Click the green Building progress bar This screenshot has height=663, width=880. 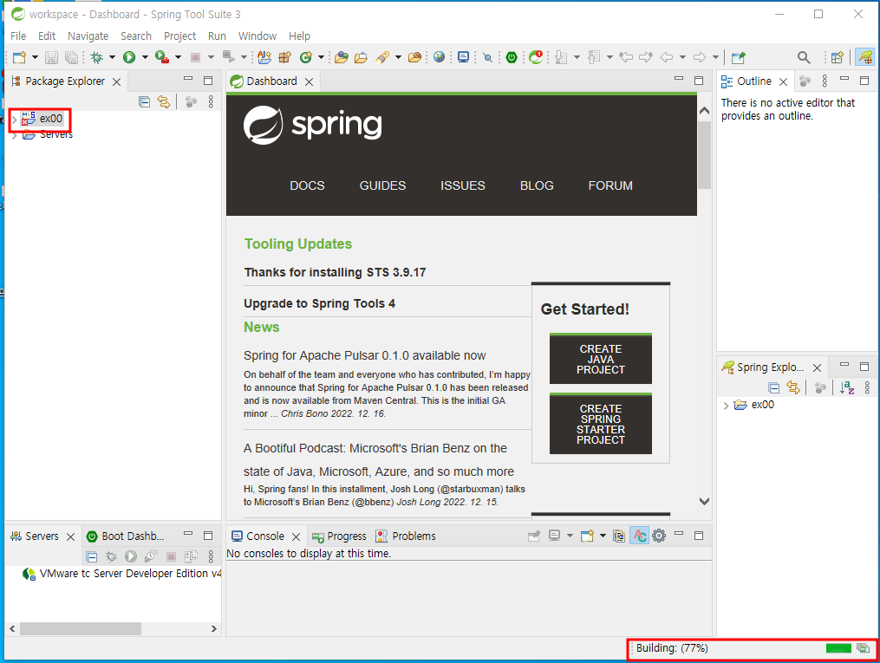tap(838, 648)
